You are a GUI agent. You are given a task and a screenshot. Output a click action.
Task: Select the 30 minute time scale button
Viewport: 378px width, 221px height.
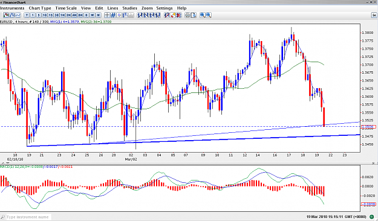coord(56,15)
